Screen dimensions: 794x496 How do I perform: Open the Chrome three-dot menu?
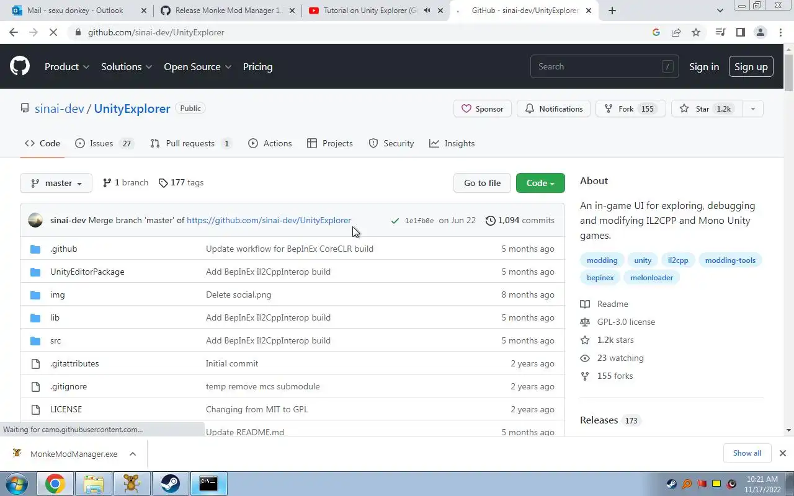click(x=780, y=32)
